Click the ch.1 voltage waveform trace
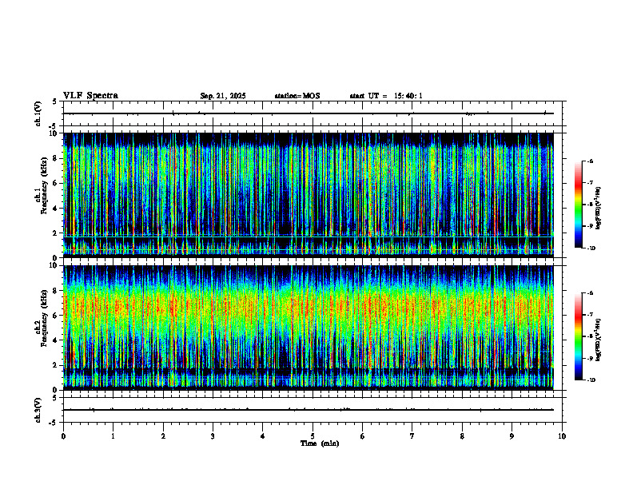The image size is (633, 489). pyautogui.click(x=309, y=113)
